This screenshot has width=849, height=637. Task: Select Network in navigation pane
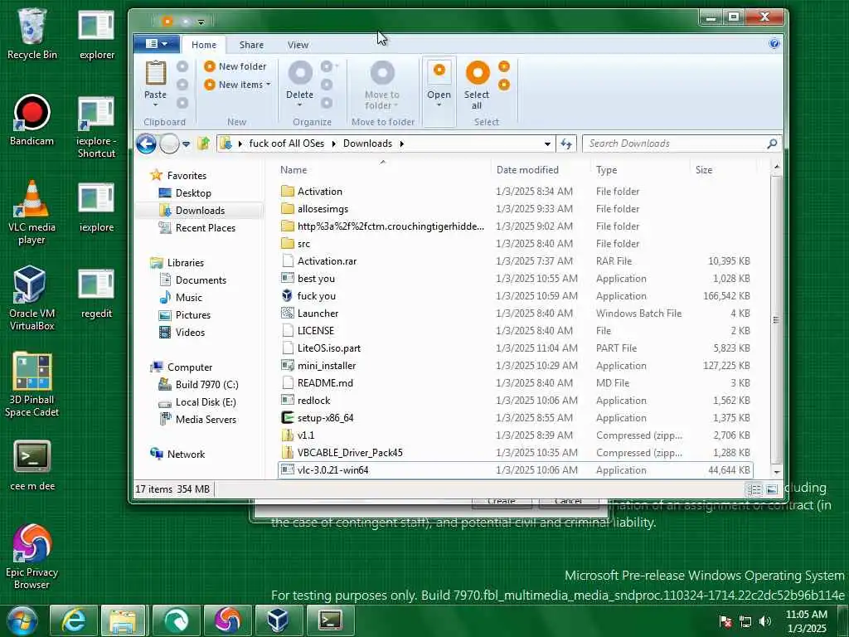(186, 454)
